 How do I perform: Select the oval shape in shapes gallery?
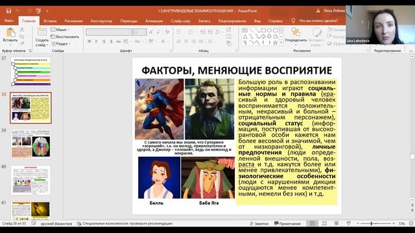(x=270, y=30)
